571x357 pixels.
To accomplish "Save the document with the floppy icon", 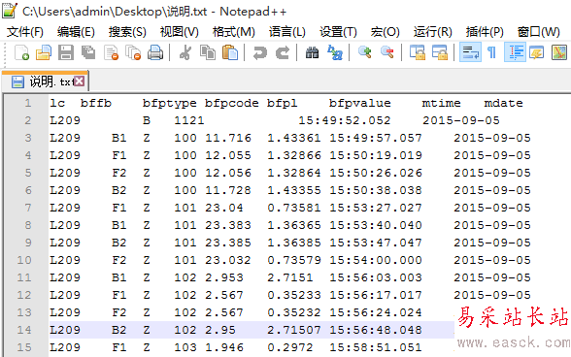I will pyautogui.click(x=66, y=52).
